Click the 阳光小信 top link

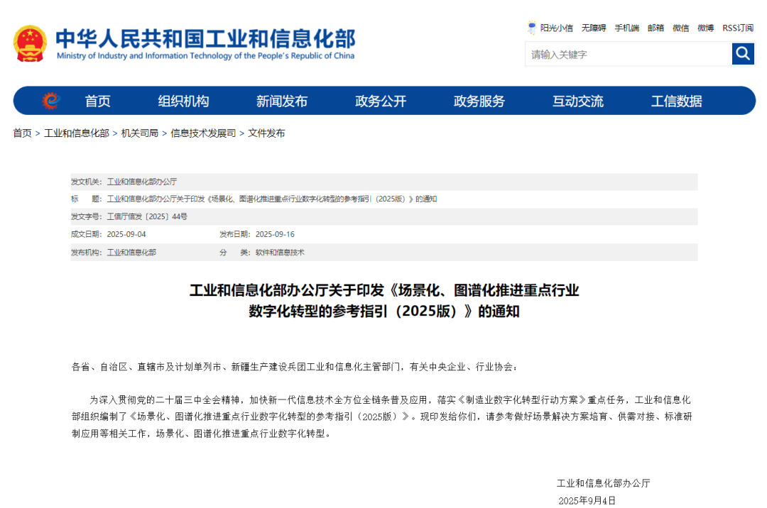coord(556,28)
